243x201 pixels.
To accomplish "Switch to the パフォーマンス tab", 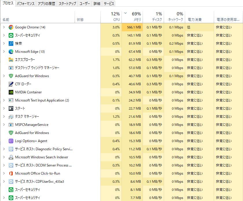I will 25,4.
